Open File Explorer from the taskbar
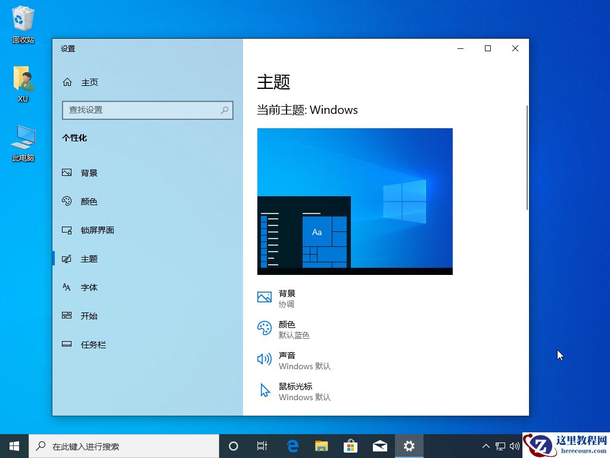The height and width of the screenshot is (458, 610). pos(321,445)
